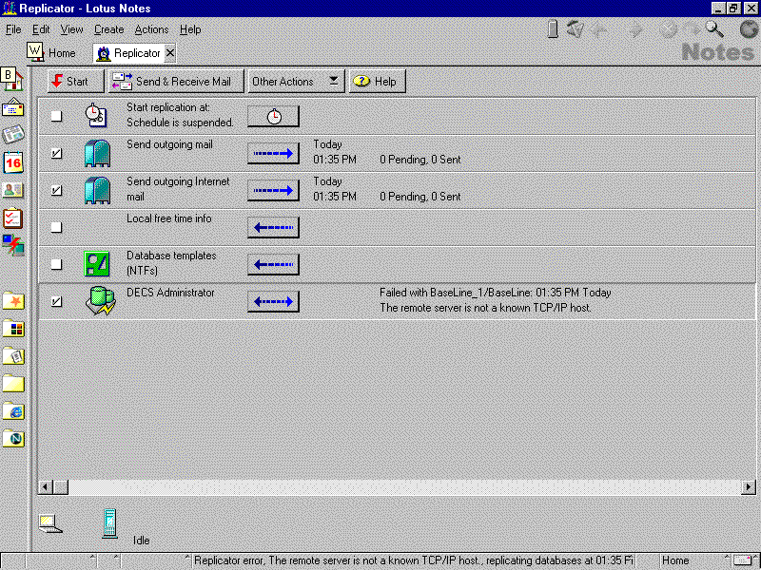761x570 pixels.
Task: Enable the Database templates (NTFs) checkbox
Action: click(x=56, y=264)
